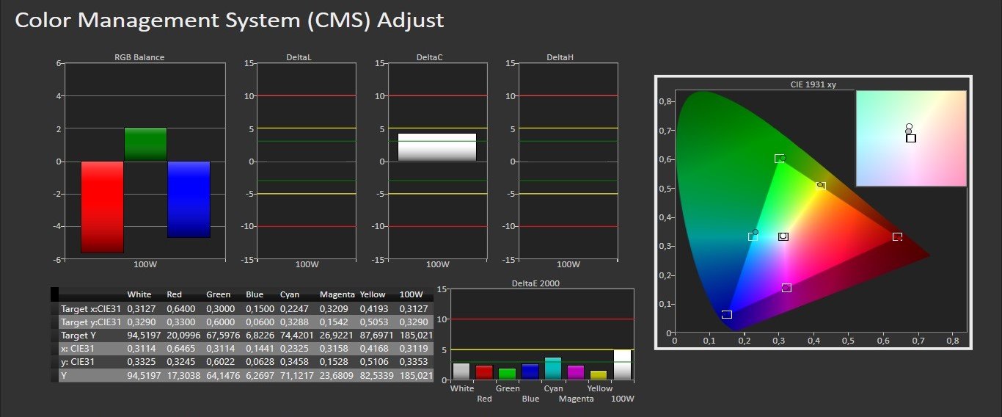Click the white bar in DeltaC chart
This screenshot has height=417, width=1002.
click(437, 147)
